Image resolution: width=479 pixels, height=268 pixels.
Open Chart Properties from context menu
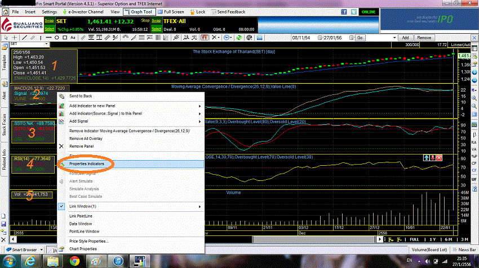(x=131, y=249)
